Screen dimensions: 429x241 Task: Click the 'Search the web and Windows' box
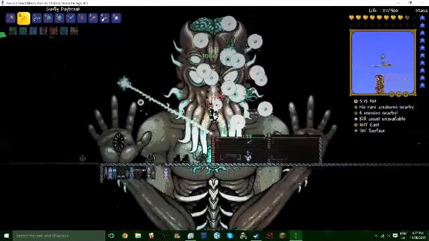(59, 236)
